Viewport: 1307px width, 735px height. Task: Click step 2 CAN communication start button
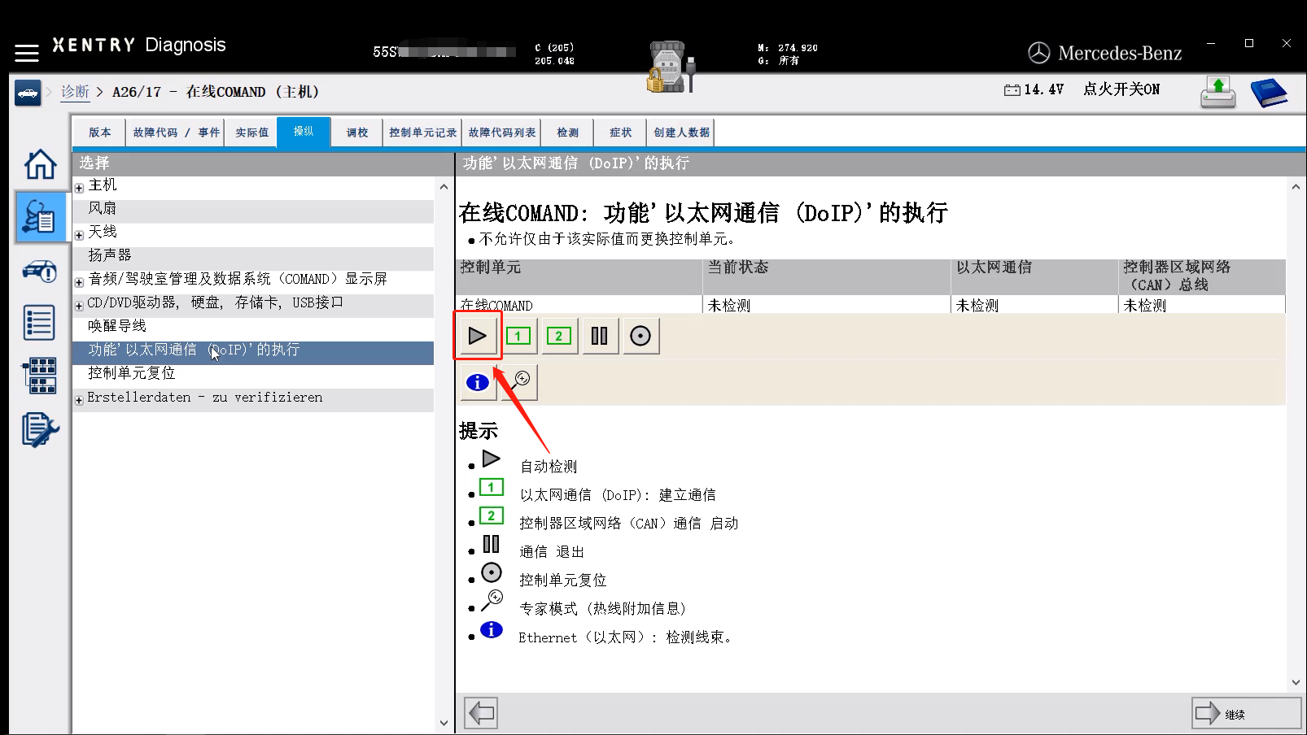click(559, 336)
